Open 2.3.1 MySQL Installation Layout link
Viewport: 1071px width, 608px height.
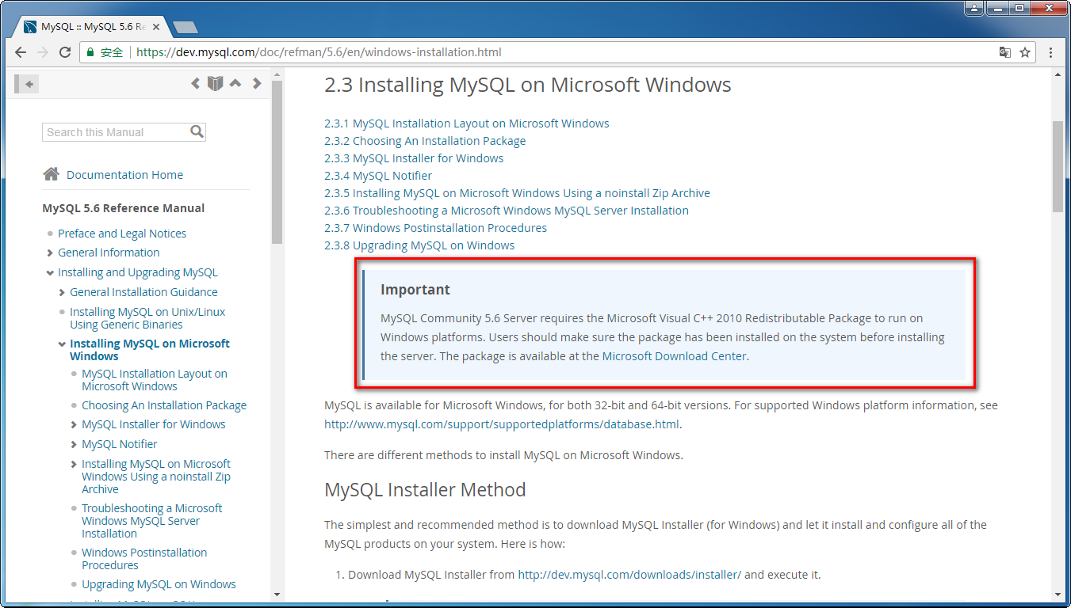pyautogui.click(x=467, y=123)
